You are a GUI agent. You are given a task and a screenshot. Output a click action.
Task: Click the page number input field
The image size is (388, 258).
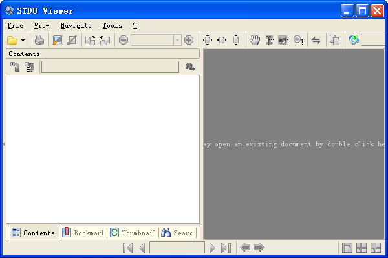coord(177,248)
